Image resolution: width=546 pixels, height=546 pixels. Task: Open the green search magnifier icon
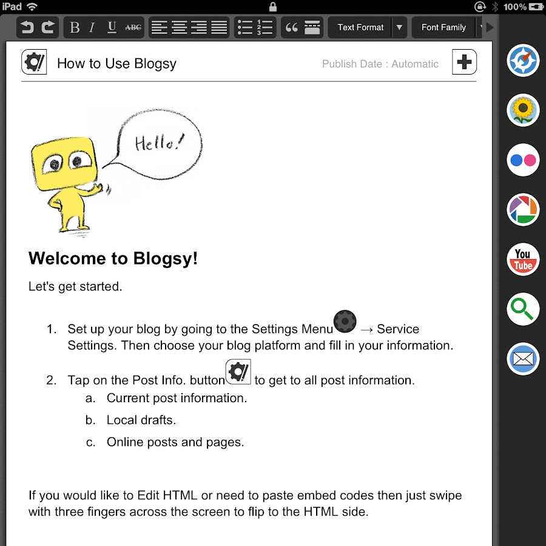pos(523,309)
